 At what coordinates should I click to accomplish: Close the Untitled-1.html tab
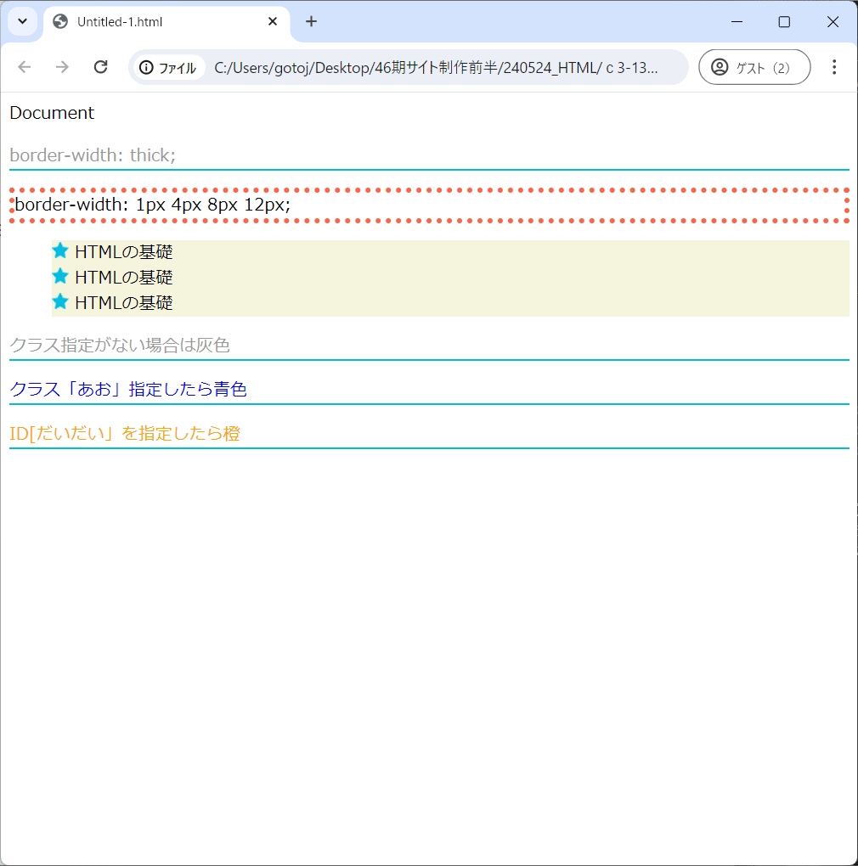[x=273, y=21]
